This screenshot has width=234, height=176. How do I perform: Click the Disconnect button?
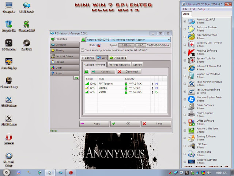pos(129,71)
